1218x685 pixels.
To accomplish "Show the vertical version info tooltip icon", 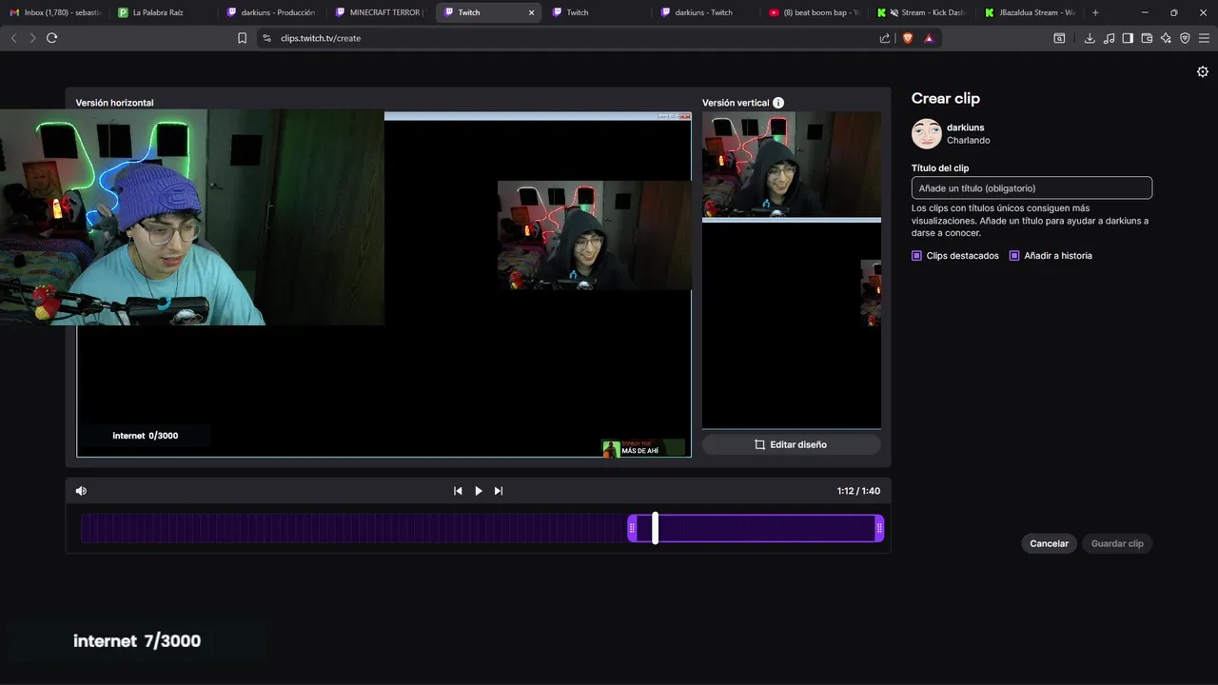I will 778,103.
